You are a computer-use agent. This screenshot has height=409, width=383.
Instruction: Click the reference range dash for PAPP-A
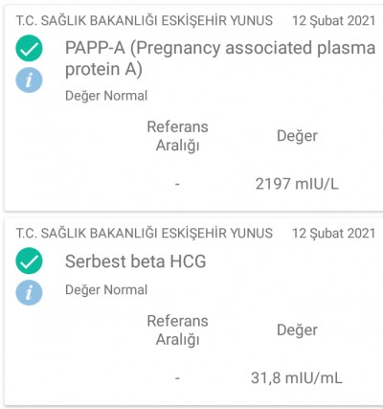pyautogui.click(x=177, y=184)
